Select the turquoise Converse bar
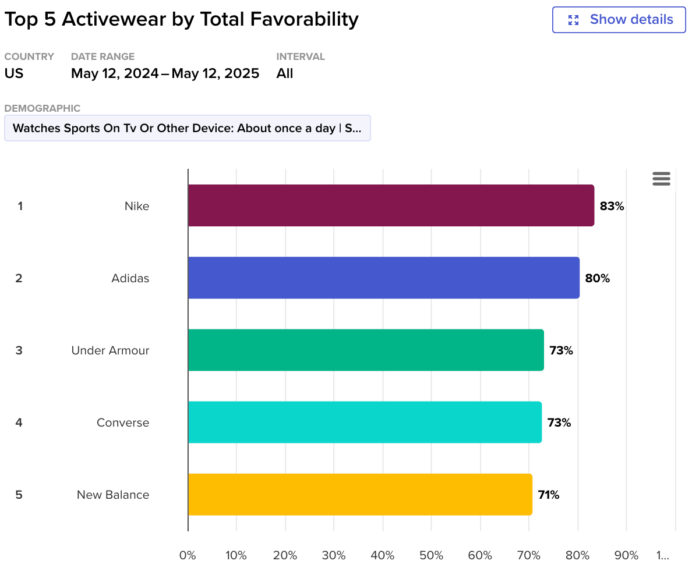This screenshot has width=692, height=575. point(365,422)
